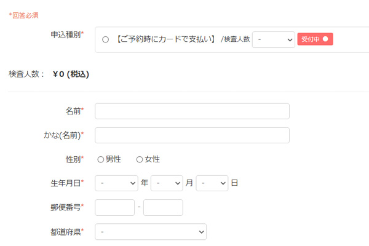Open the 検査人数 count dropdown
Screen dimensions: 369x246
[274, 39]
